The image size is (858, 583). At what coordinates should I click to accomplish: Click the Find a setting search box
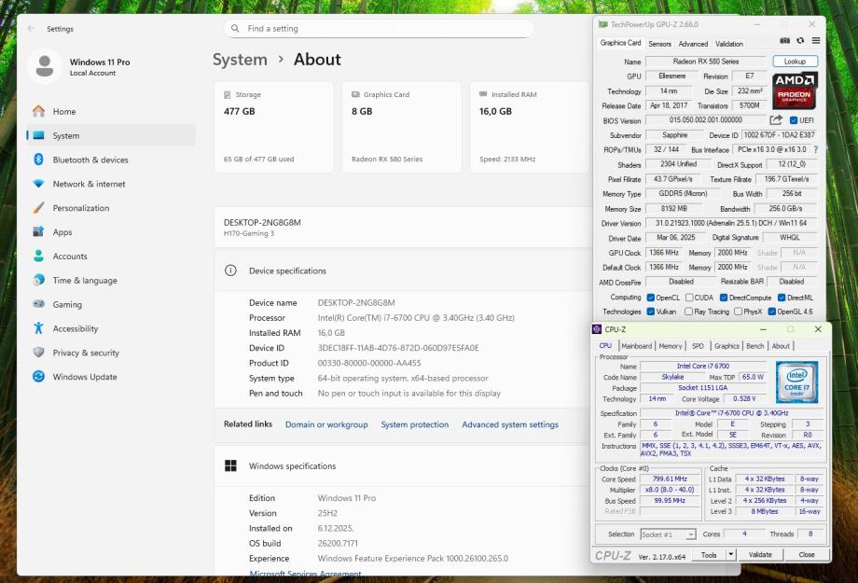(x=378, y=29)
